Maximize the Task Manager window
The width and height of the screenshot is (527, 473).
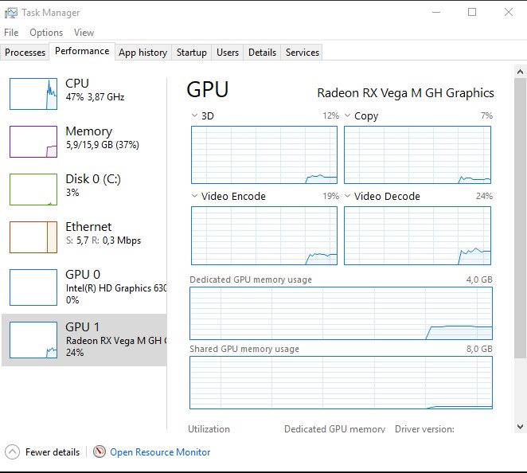tap(472, 13)
